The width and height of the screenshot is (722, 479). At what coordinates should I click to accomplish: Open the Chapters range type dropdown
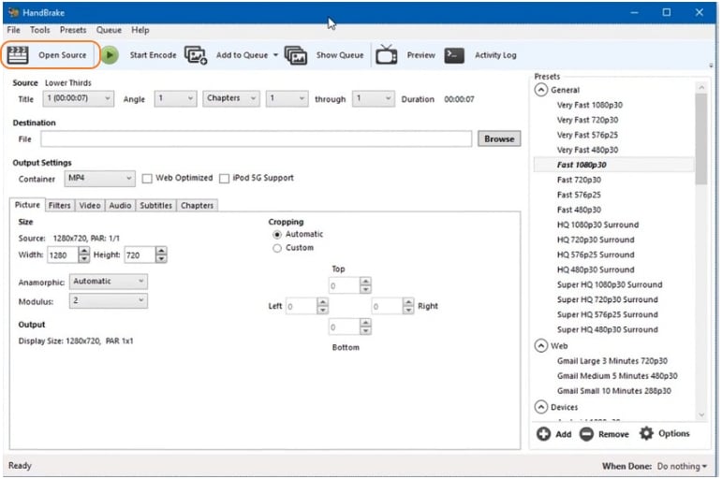pos(231,98)
